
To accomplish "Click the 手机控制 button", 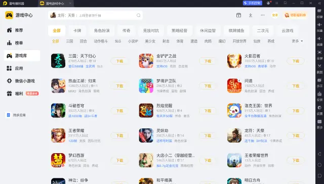I will (252, 3).
